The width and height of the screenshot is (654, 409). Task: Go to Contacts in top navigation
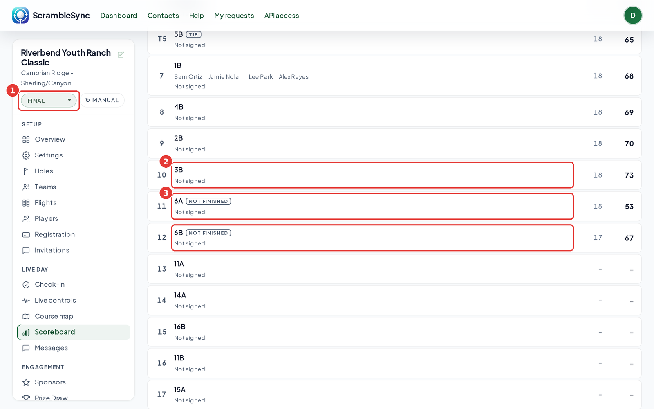coord(163,16)
